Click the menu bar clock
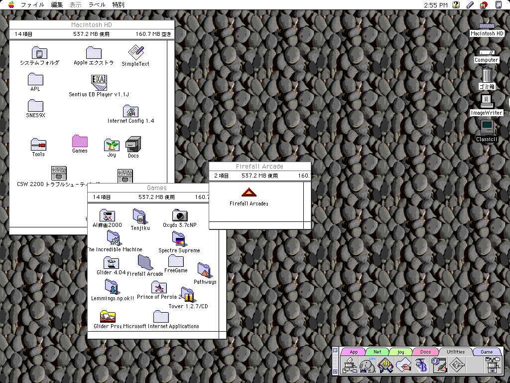 point(436,5)
